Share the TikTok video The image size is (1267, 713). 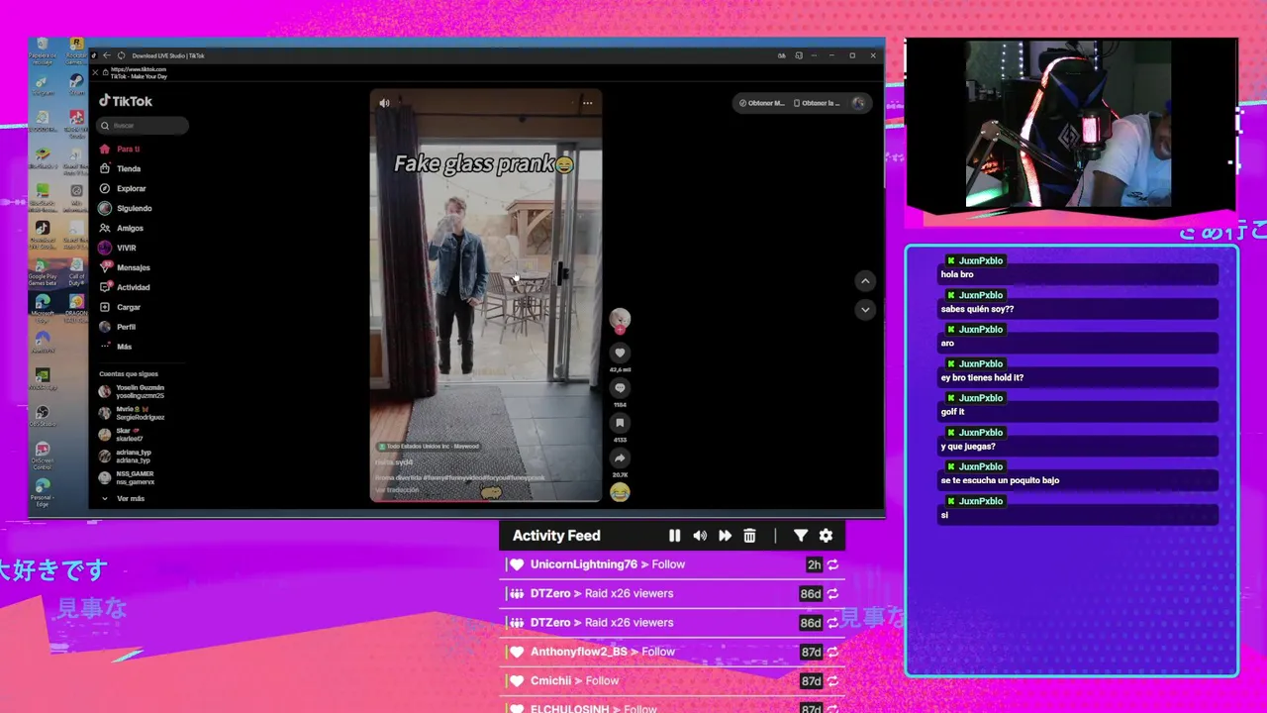pyautogui.click(x=620, y=458)
